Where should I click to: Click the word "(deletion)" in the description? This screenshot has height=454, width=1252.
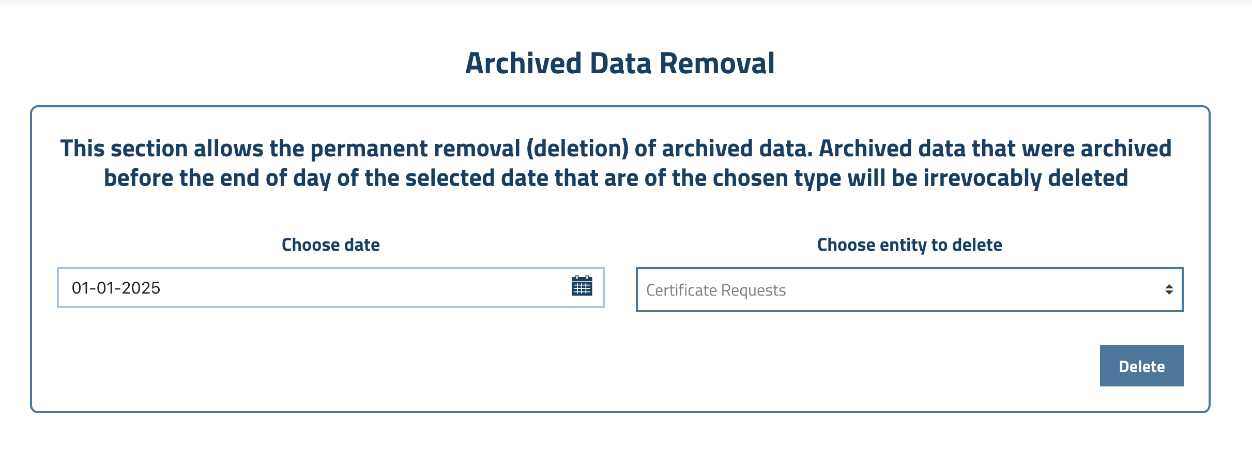tap(577, 149)
